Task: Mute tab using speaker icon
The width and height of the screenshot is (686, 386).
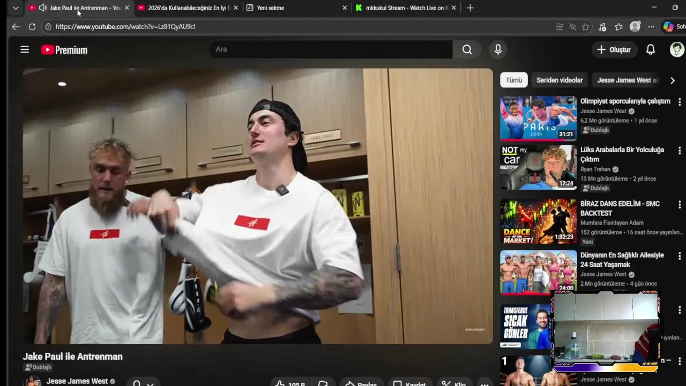Action: (x=42, y=8)
